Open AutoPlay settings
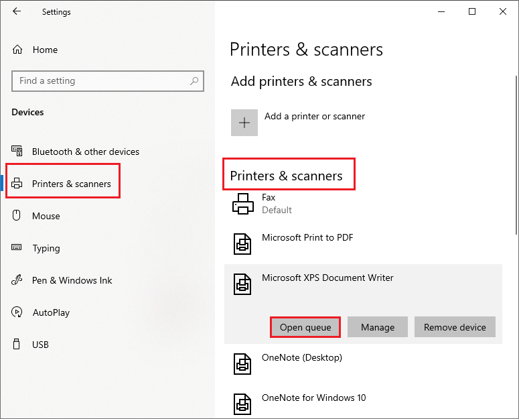Viewport: 519px width, 419px height. [x=52, y=312]
